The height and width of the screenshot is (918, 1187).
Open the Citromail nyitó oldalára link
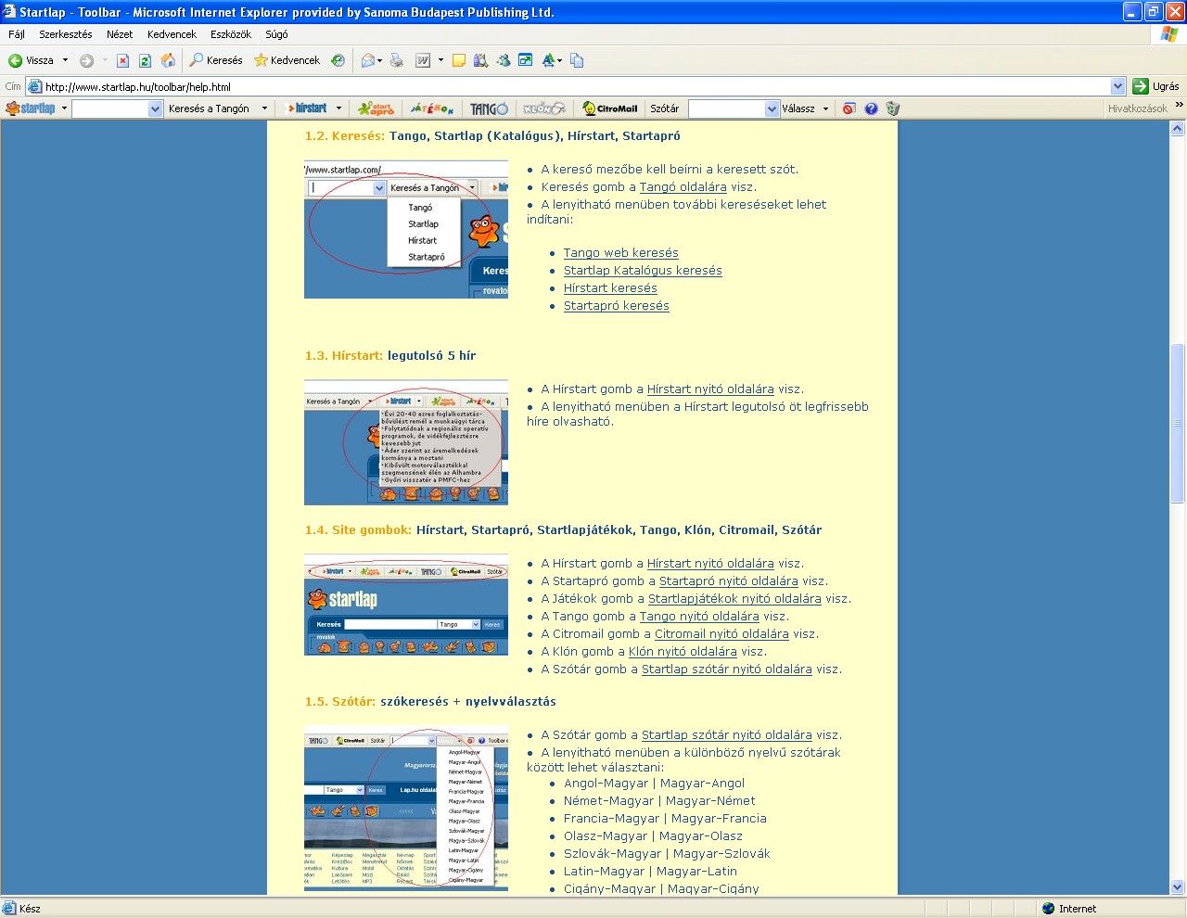click(721, 634)
